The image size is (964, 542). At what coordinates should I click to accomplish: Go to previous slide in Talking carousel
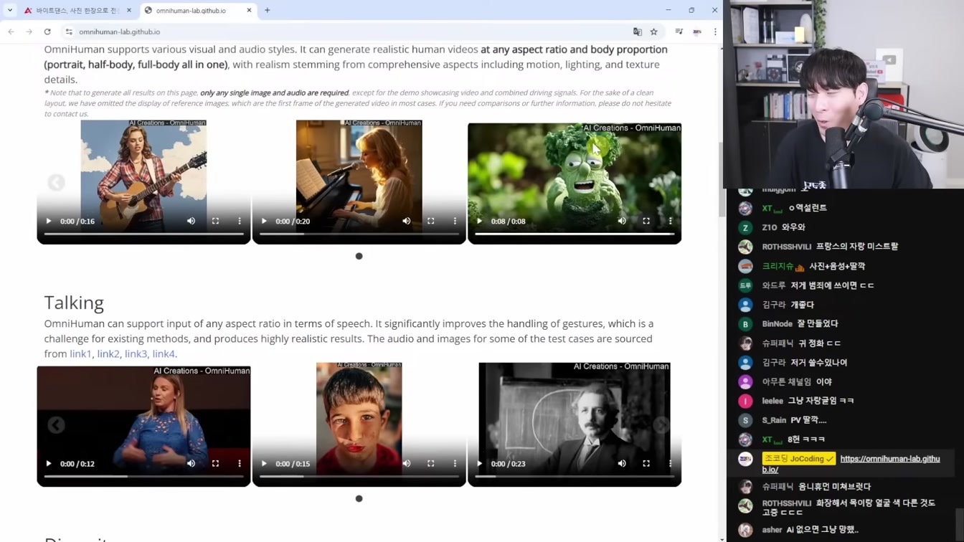tap(56, 425)
